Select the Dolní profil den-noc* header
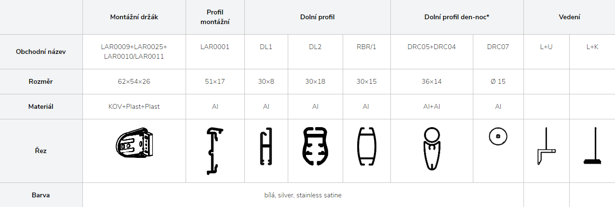The image size is (615, 207). 457,17
